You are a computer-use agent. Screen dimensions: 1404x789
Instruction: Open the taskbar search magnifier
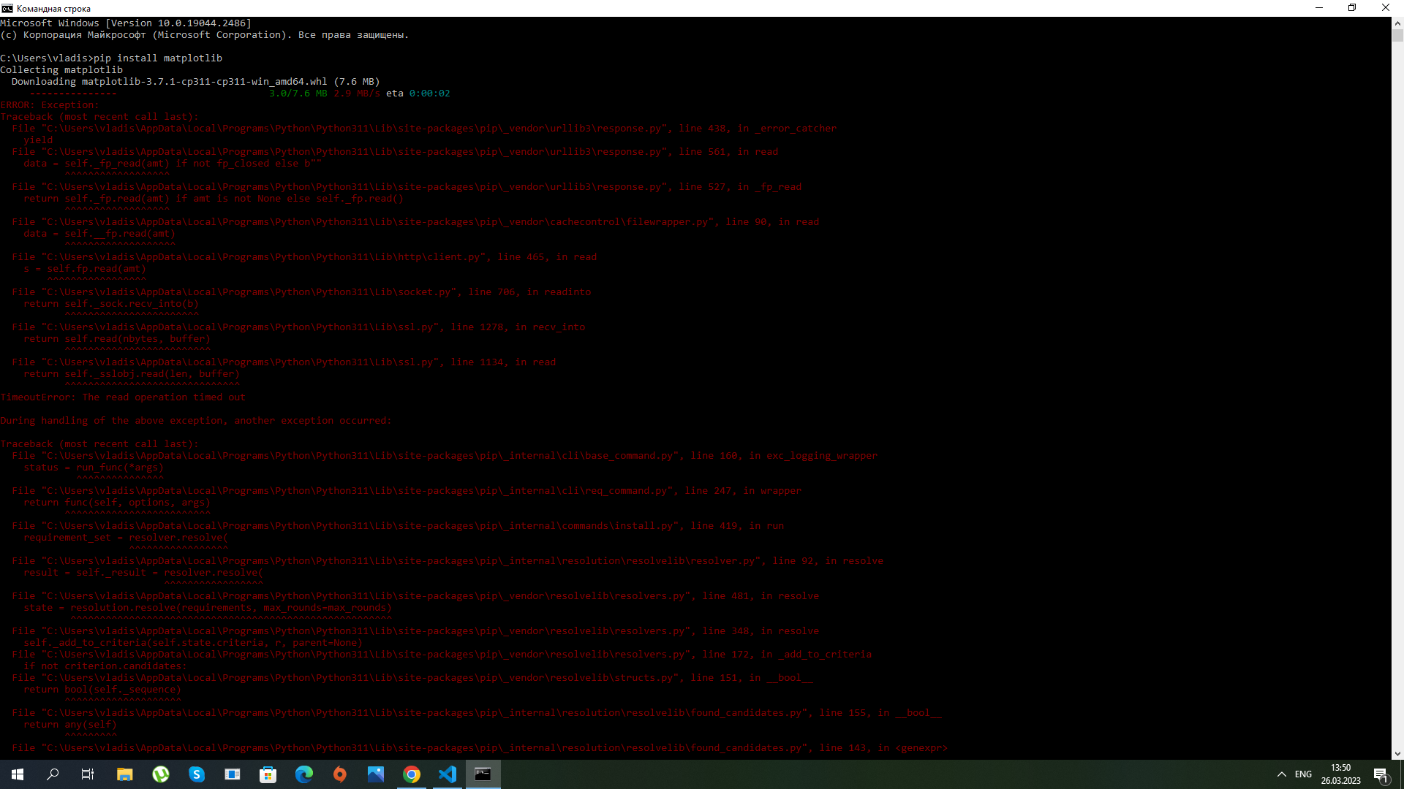point(53,774)
